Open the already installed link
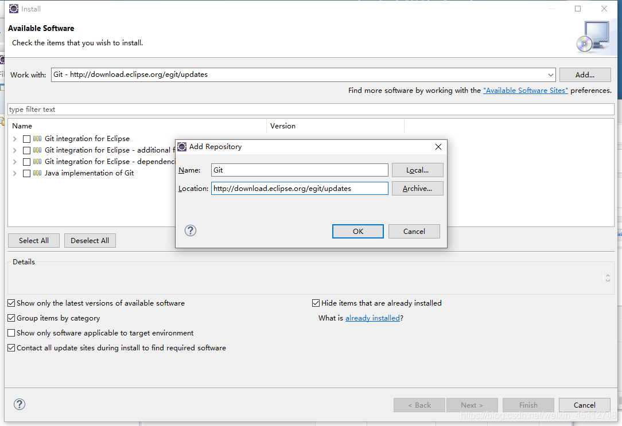Viewport: 622px width, 426px height. coord(372,318)
